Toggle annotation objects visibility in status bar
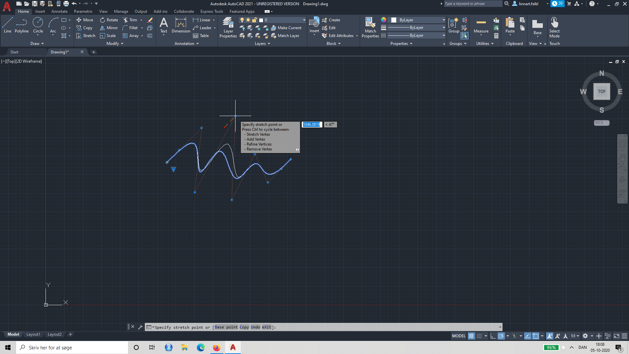 pyautogui.click(x=550, y=336)
